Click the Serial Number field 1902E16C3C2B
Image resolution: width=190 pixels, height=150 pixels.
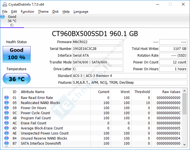tap(98, 49)
